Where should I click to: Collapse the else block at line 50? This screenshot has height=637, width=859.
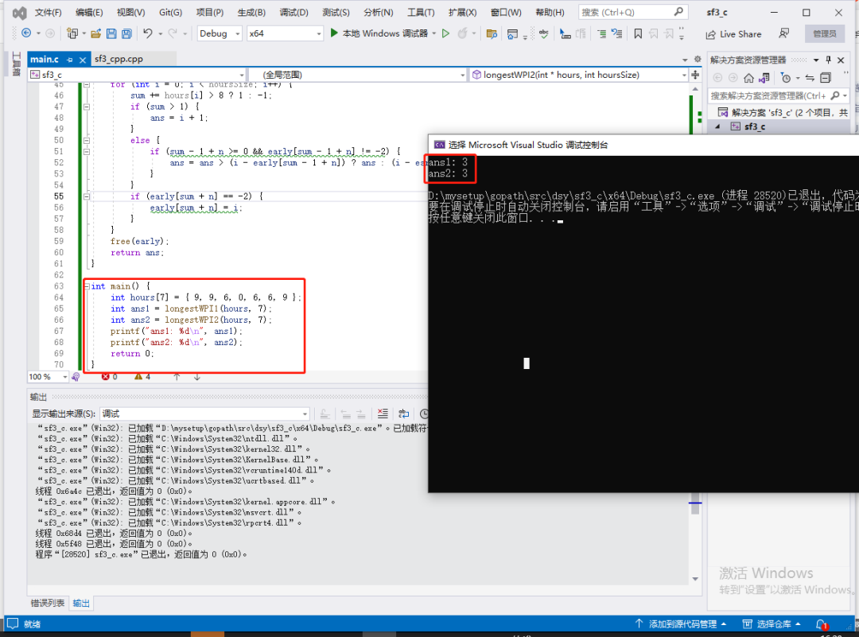[x=87, y=140]
